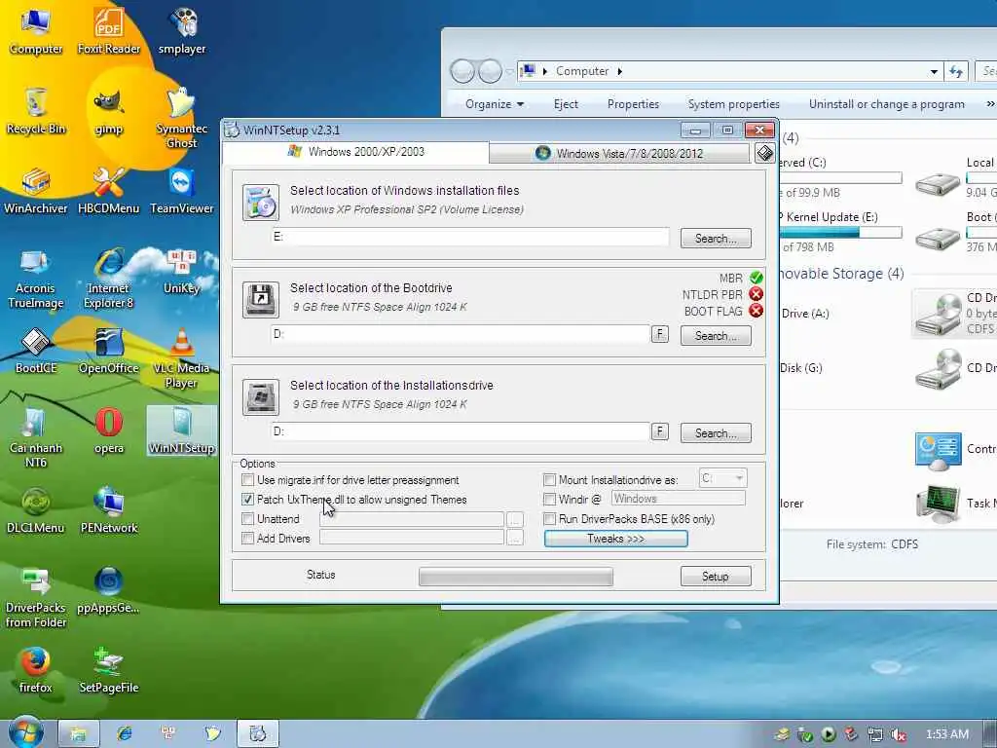Launch Foxit Reader from the desktop
This screenshot has width=997, height=748.
[x=109, y=30]
